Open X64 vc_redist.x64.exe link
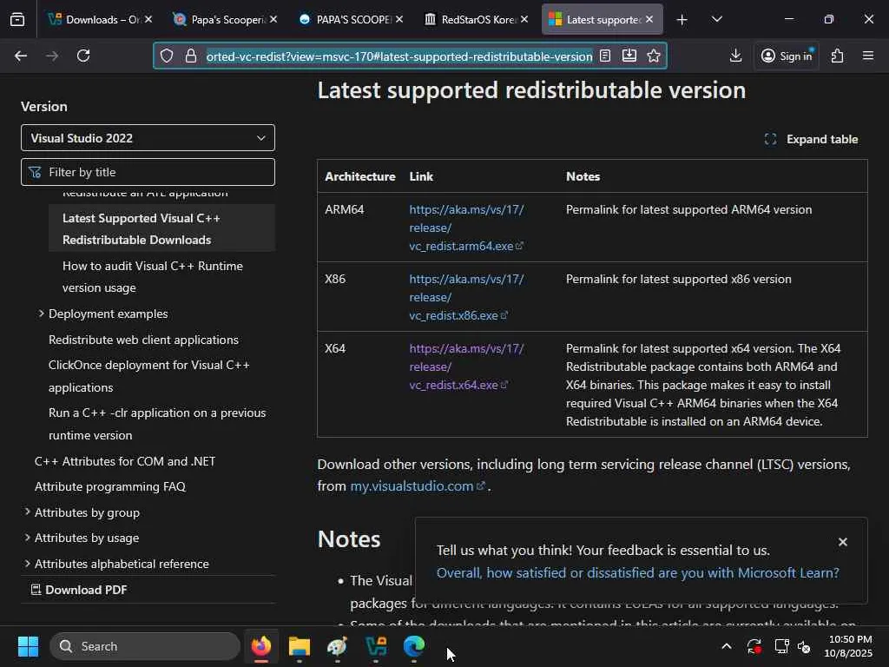This screenshot has width=889, height=667. 466,367
